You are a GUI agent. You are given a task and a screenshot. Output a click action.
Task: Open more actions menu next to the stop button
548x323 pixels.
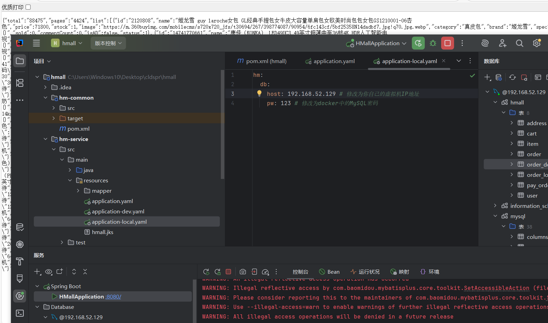click(462, 43)
